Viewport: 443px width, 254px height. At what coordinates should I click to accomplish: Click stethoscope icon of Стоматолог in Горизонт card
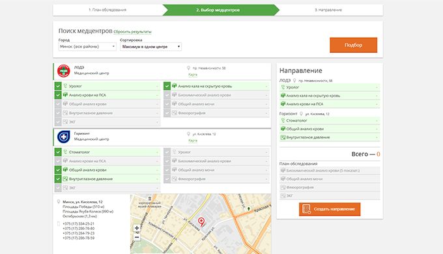pos(65,152)
